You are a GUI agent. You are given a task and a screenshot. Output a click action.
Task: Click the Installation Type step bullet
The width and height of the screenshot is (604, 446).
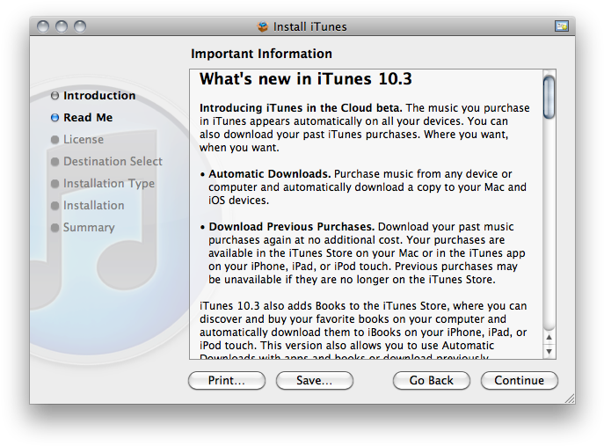tap(55, 184)
